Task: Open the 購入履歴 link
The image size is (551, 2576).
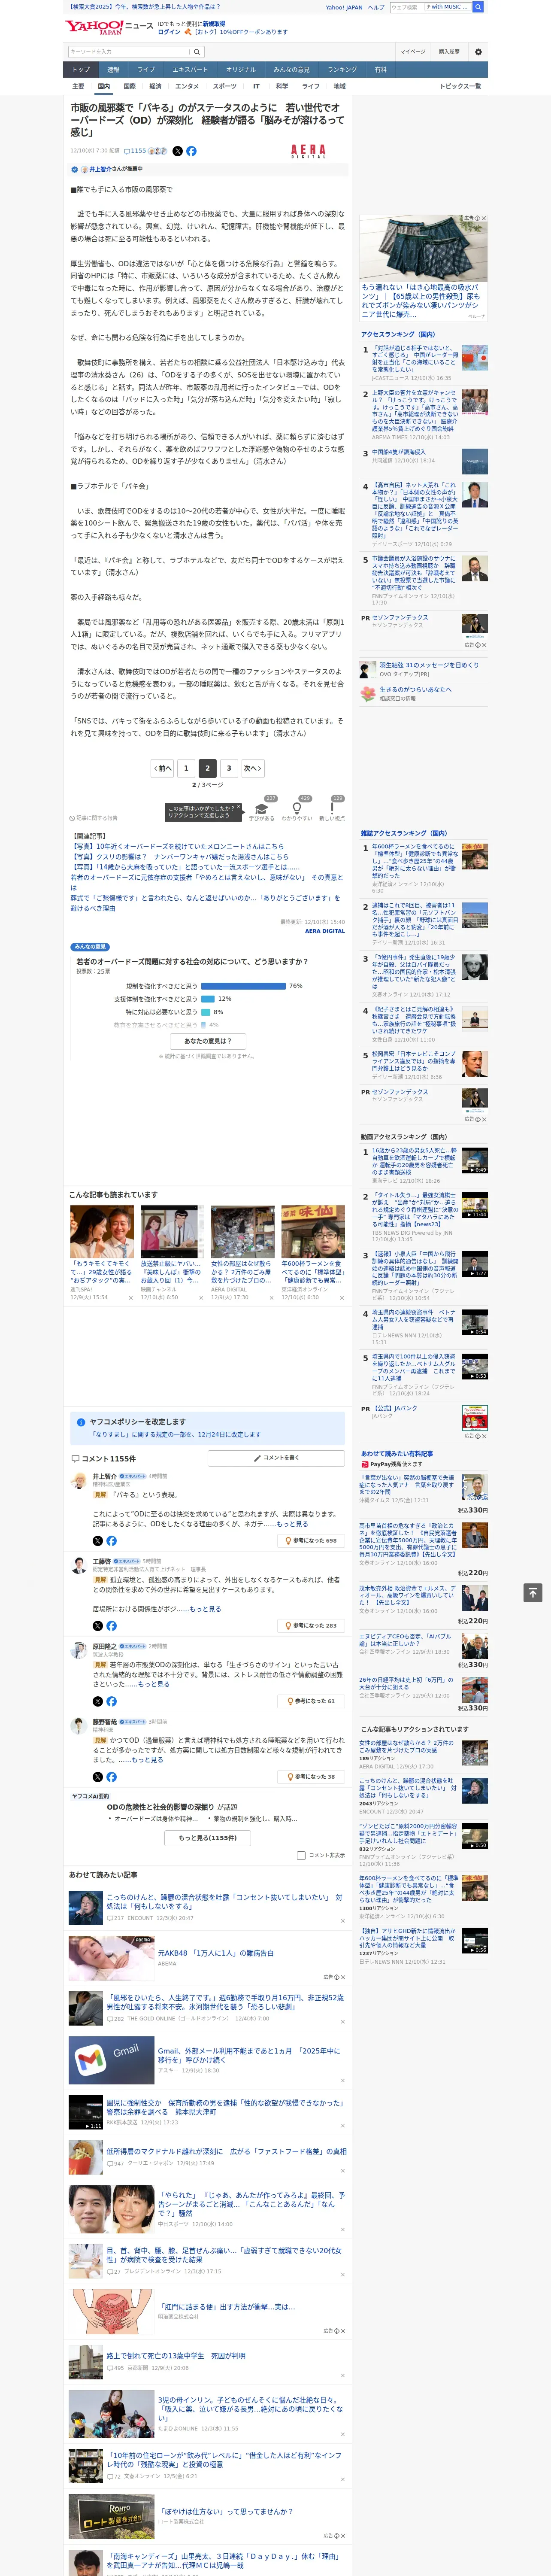Action: pyautogui.click(x=449, y=52)
